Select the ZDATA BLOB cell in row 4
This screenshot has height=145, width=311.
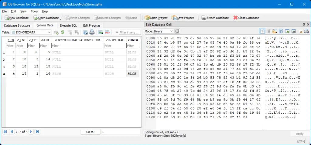[133, 74]
